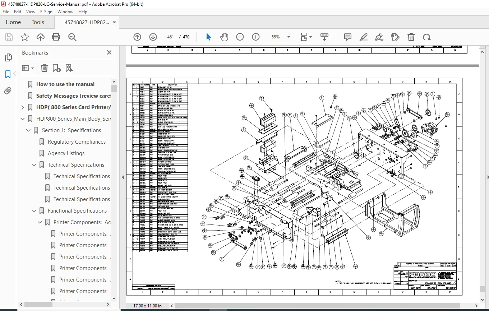Viewport: 489px width, 311px height.
Task: Collapse the Functional Specifications bookmark
Action: tap(34, 211)
